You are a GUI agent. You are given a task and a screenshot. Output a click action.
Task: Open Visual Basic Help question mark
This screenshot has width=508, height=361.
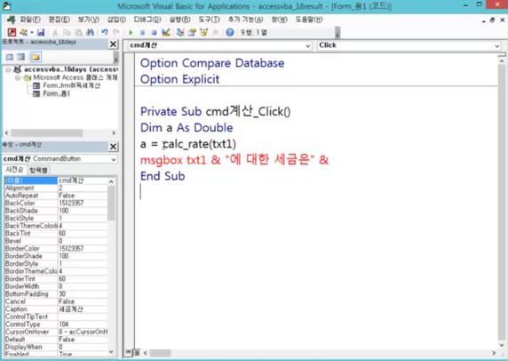point(230,32)
